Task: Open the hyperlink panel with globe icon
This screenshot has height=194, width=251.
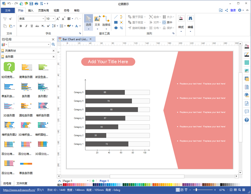Action: click(x=247, y=95)
